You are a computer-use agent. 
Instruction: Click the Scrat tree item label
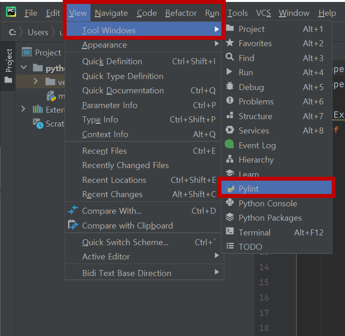pyautogui.click(x=55, y=123)
